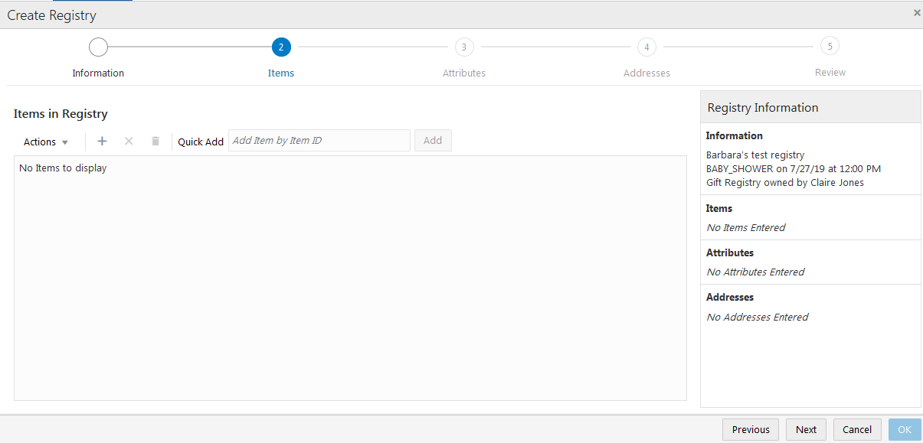
Task: Click the Previous button
Action: (x=751, y=429)
